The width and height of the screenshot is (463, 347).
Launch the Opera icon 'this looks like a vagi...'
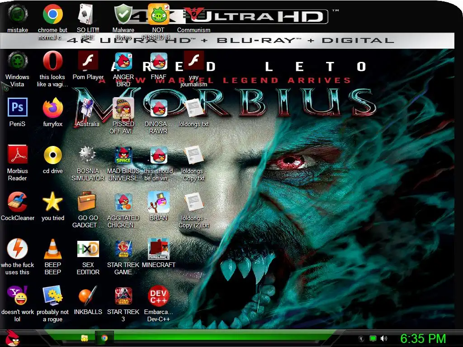(52, 61)
